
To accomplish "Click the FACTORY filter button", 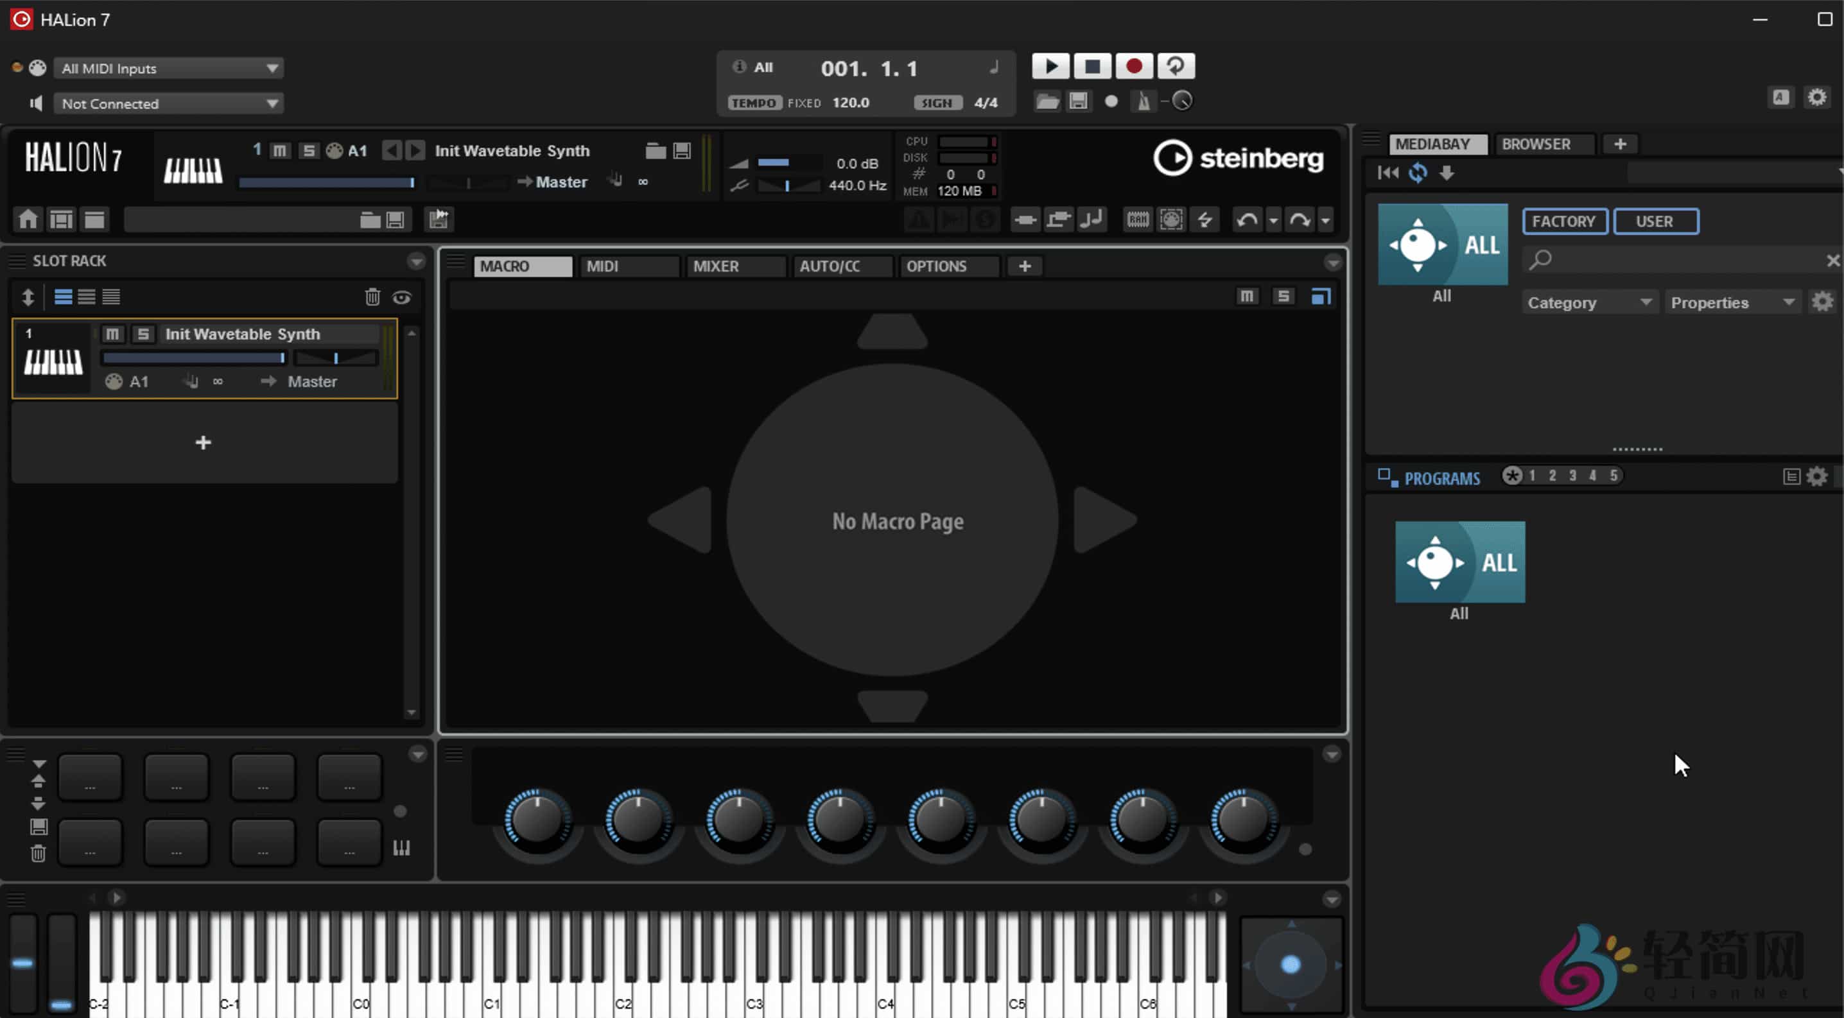I will point(1563,221).
